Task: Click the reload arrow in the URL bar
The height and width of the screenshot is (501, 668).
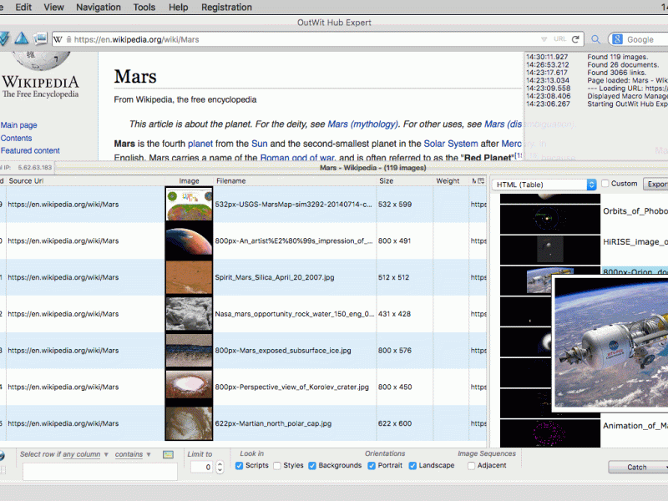Action: pyautogui.click(x=575, y=39)
